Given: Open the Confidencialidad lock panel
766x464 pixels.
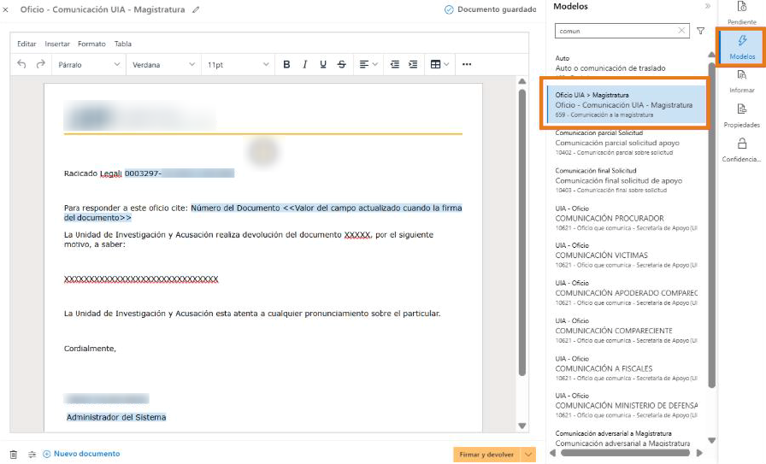Looking at the screenshot, I should 741,150.
